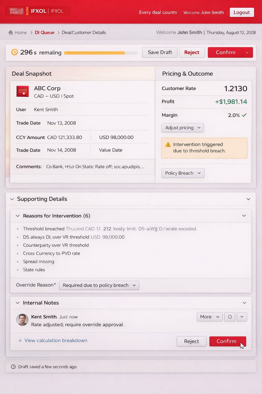Click the circle icon button in notes

pos(230,317)
